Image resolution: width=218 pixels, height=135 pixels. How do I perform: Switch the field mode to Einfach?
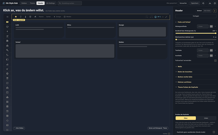point(199,11)
